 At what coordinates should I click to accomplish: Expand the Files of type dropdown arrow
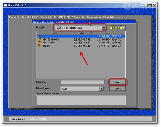pyautogui.click(x=102, y=89)
